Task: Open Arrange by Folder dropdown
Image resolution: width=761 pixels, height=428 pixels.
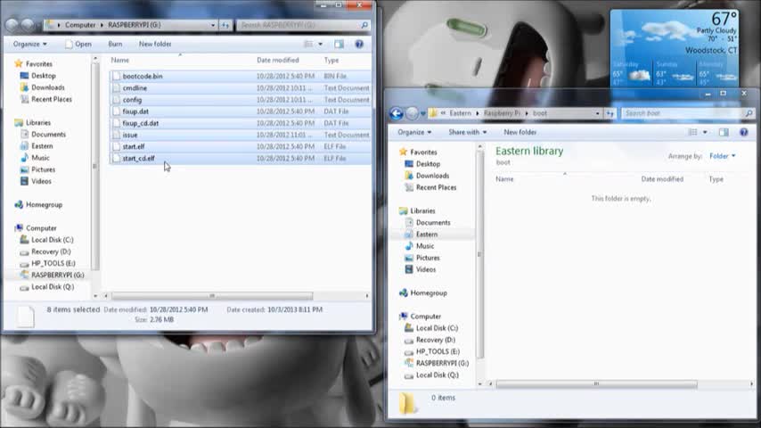Action: [x=722, y=156]
